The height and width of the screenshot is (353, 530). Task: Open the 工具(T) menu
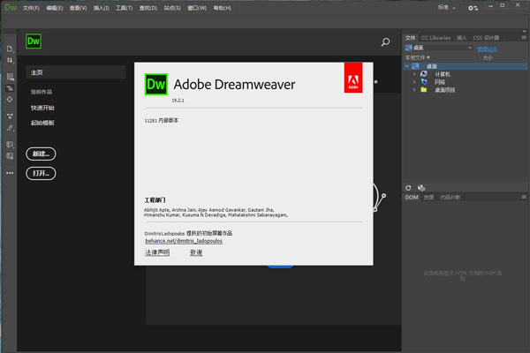click(124, 8)
